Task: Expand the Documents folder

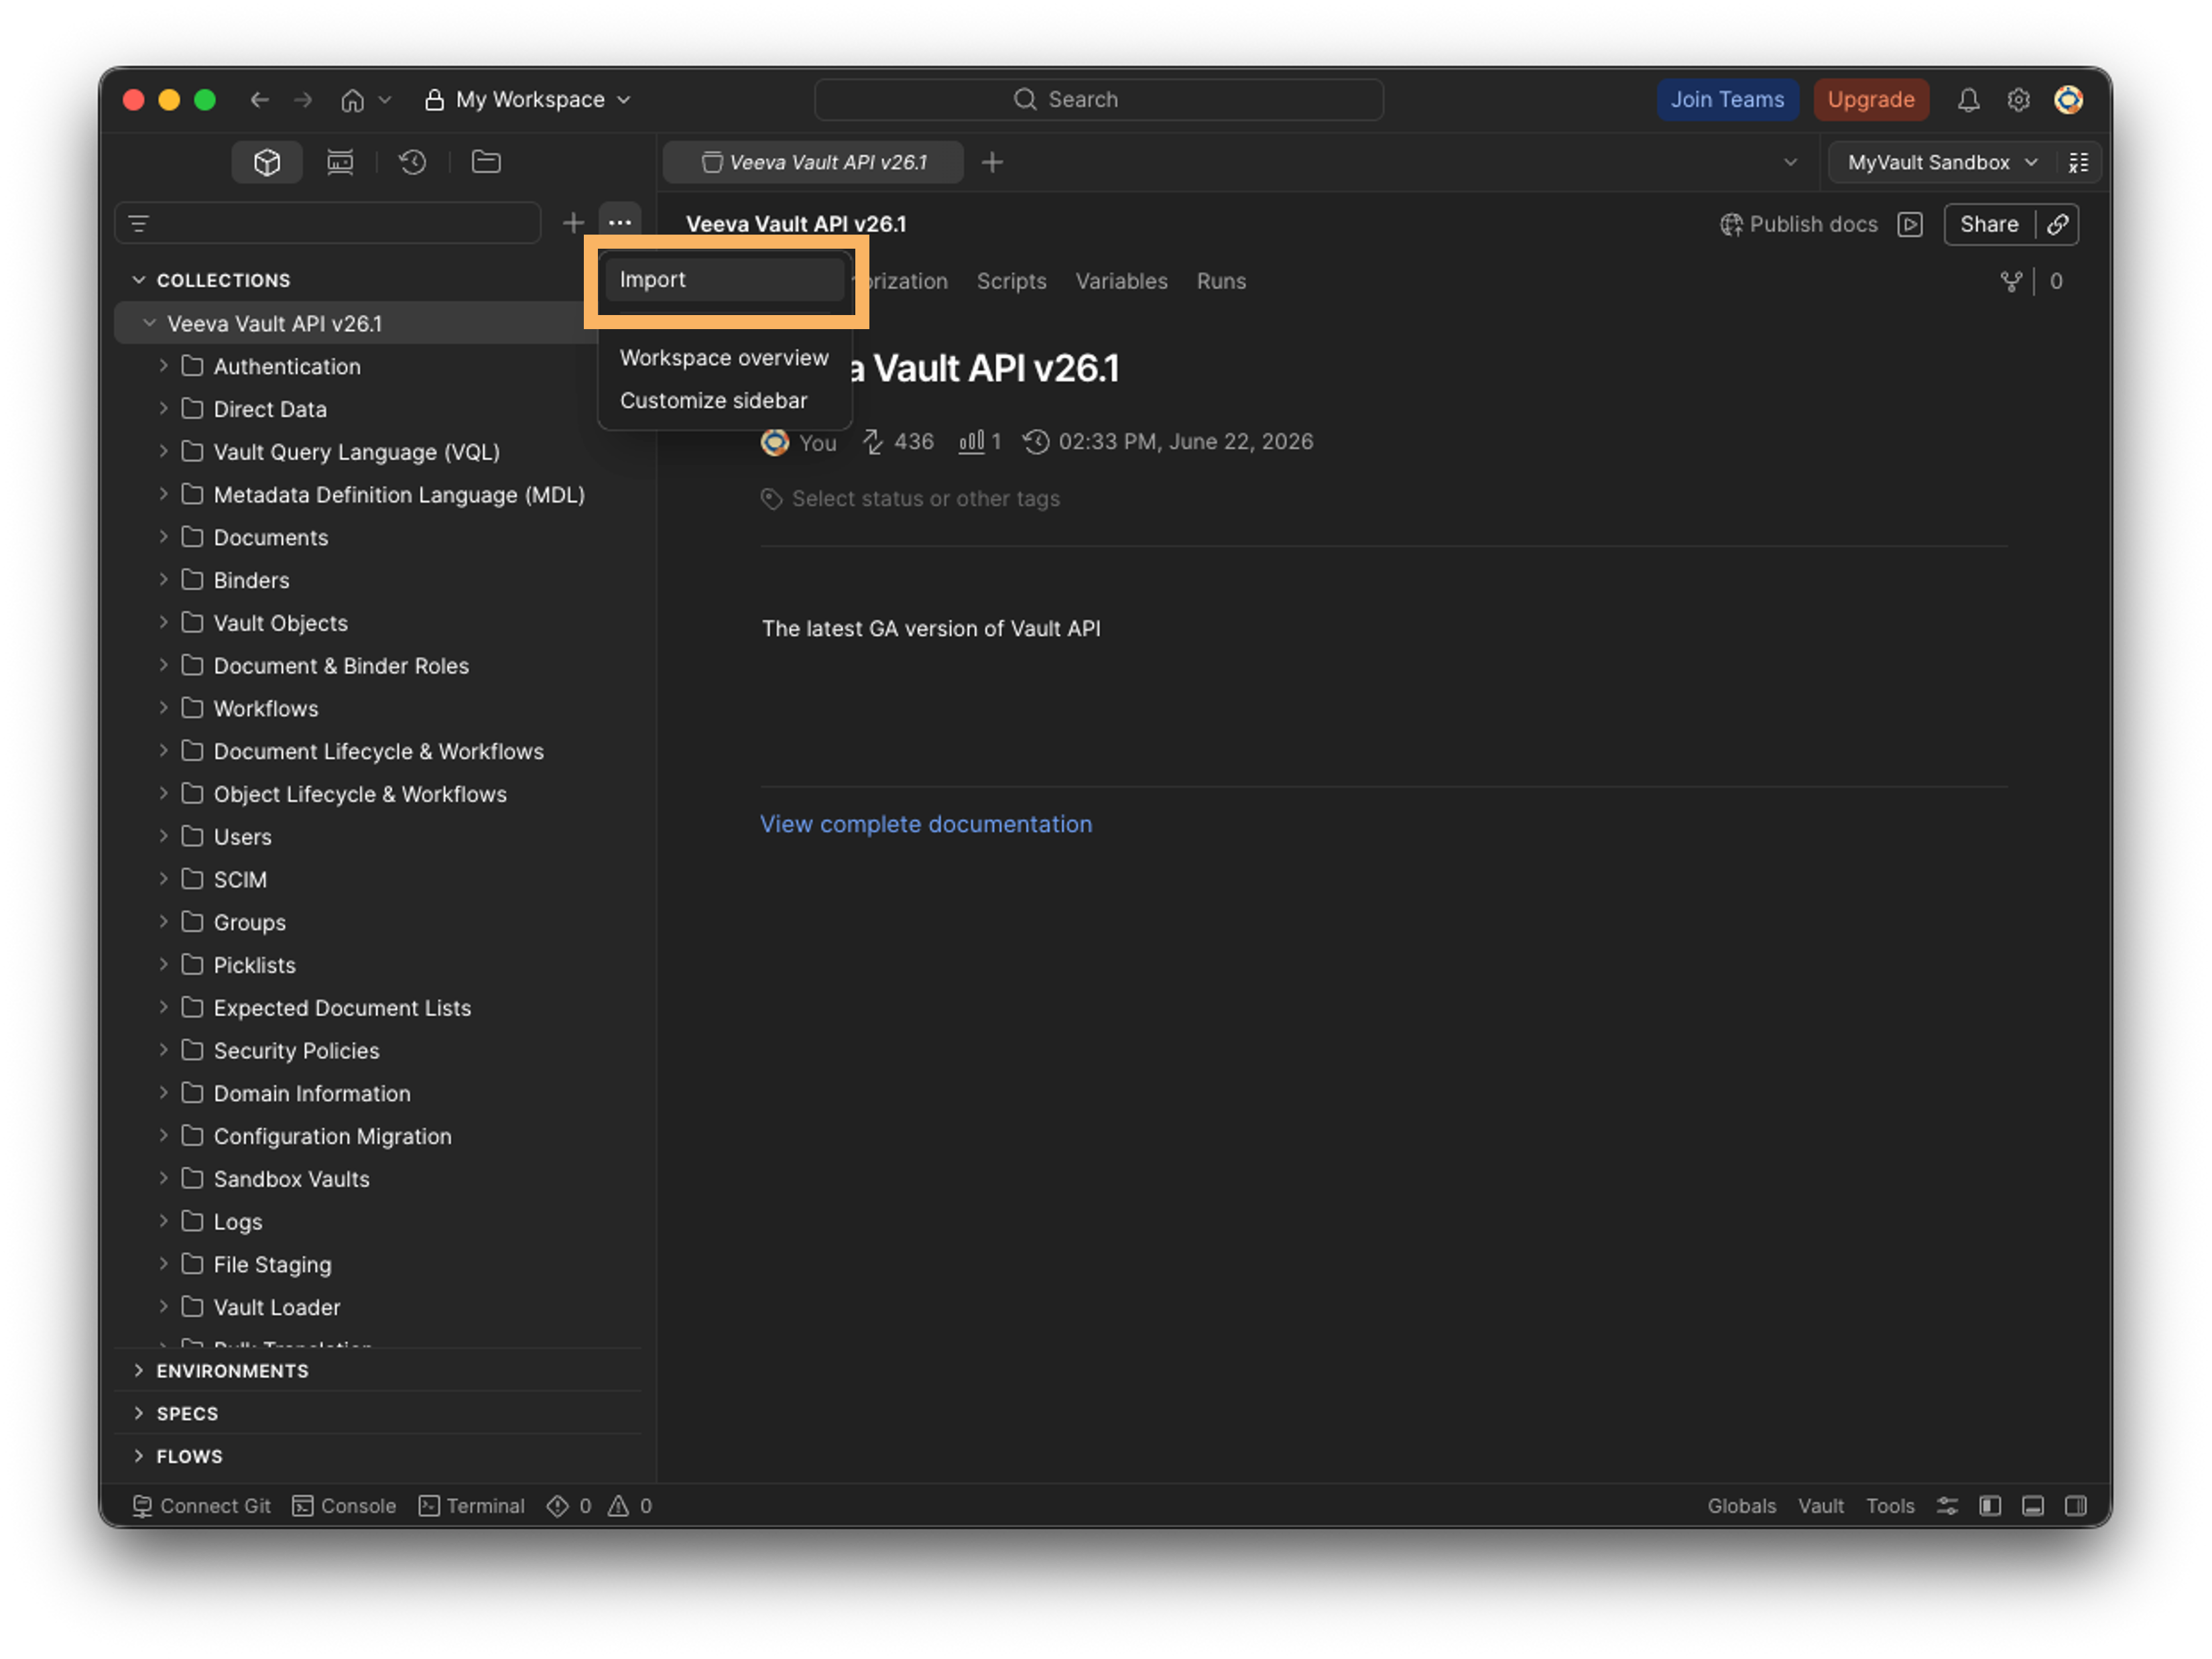Action: point(163,537)
